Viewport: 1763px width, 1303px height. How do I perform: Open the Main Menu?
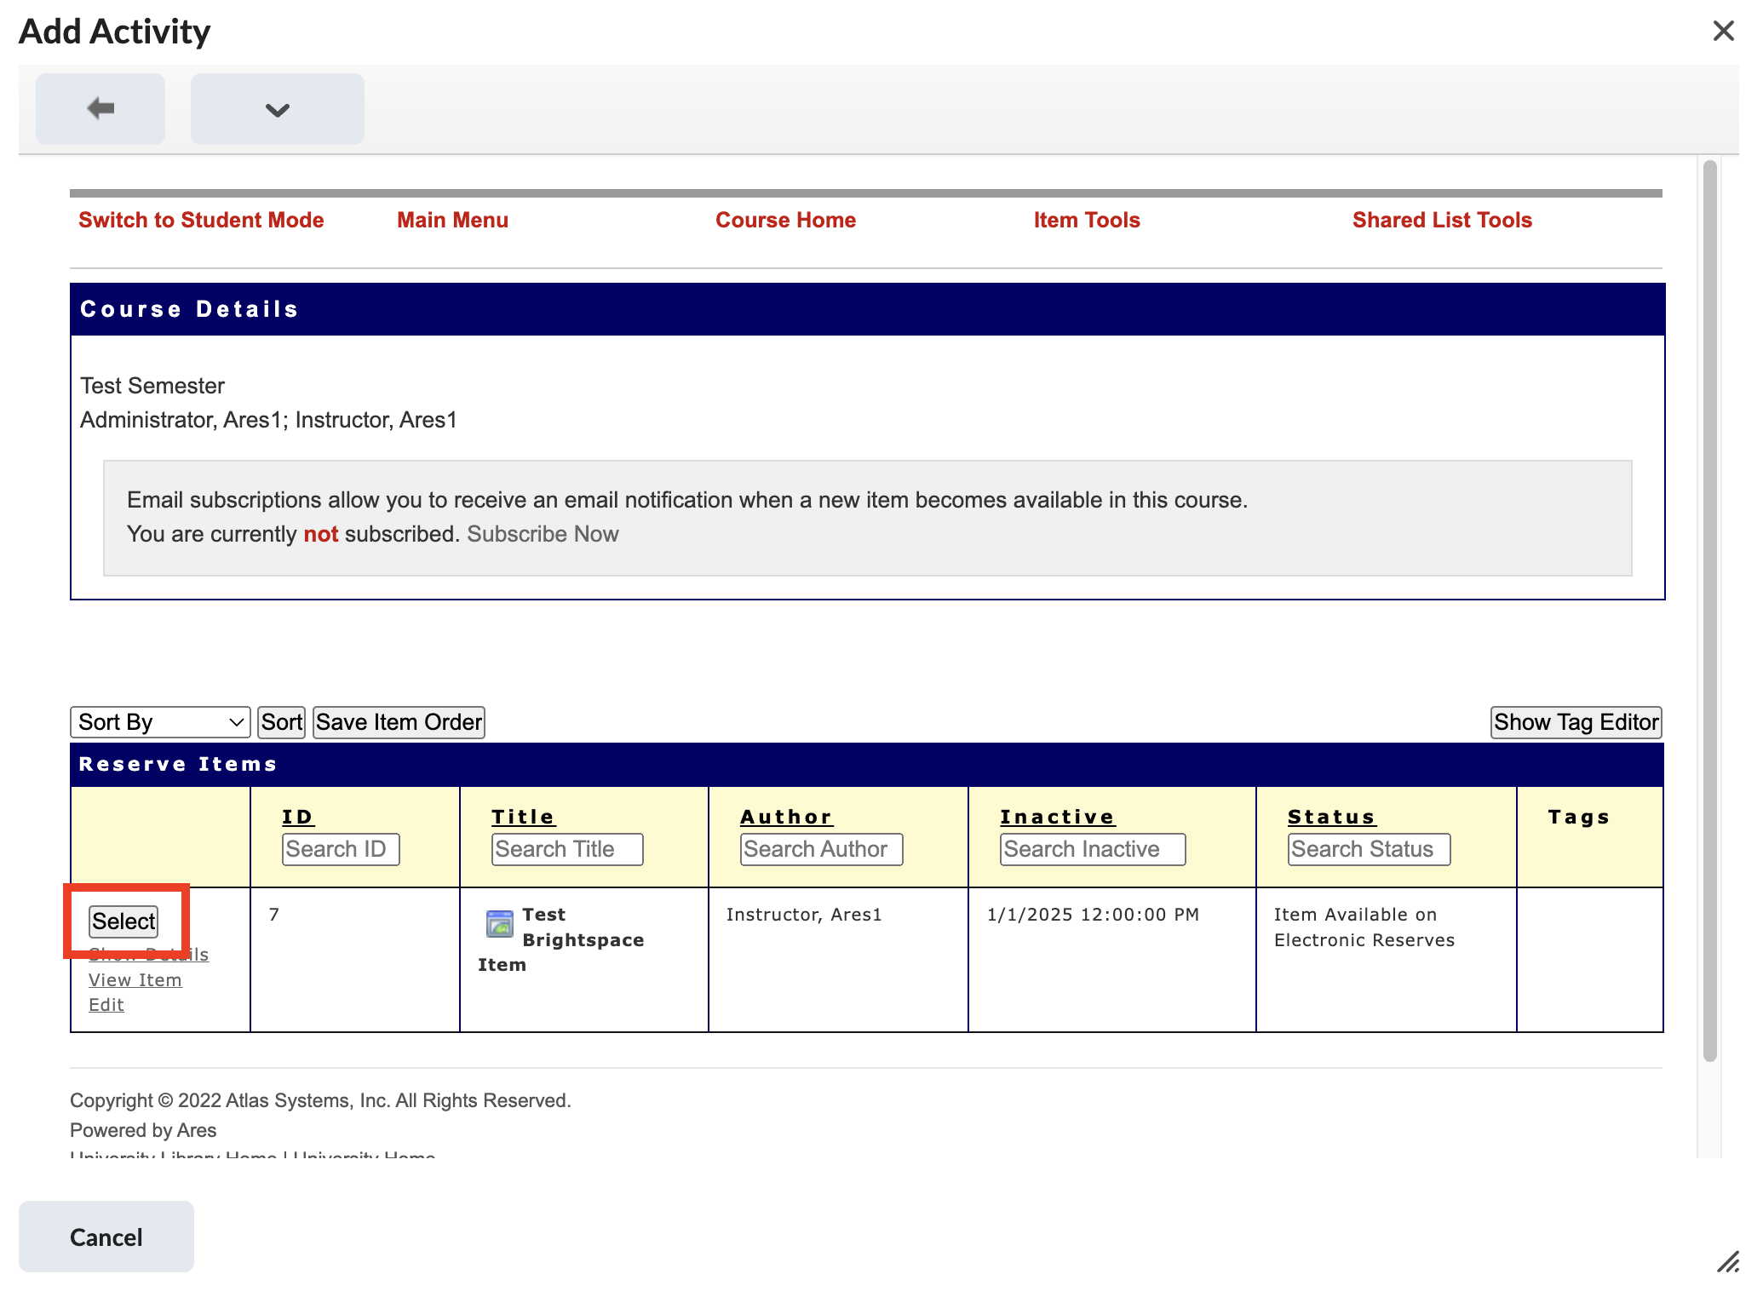pos(452,220)
